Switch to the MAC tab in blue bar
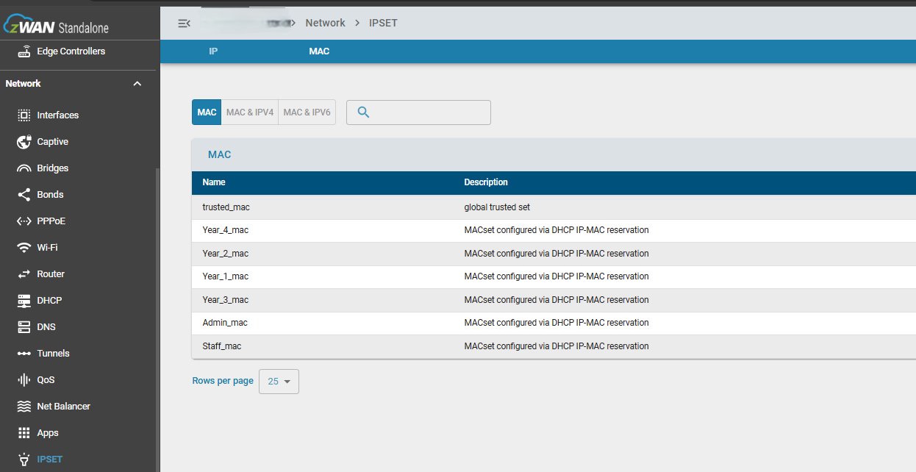The height and width of the screenshot is (472, 916). point(319,51)
